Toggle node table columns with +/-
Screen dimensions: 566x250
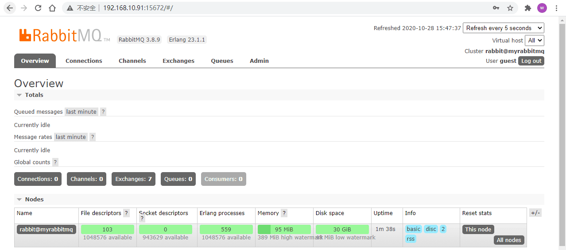(x=535, y=213)
